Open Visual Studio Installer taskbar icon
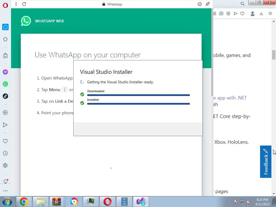Screen dimensions: 276x207 (141, 202)
